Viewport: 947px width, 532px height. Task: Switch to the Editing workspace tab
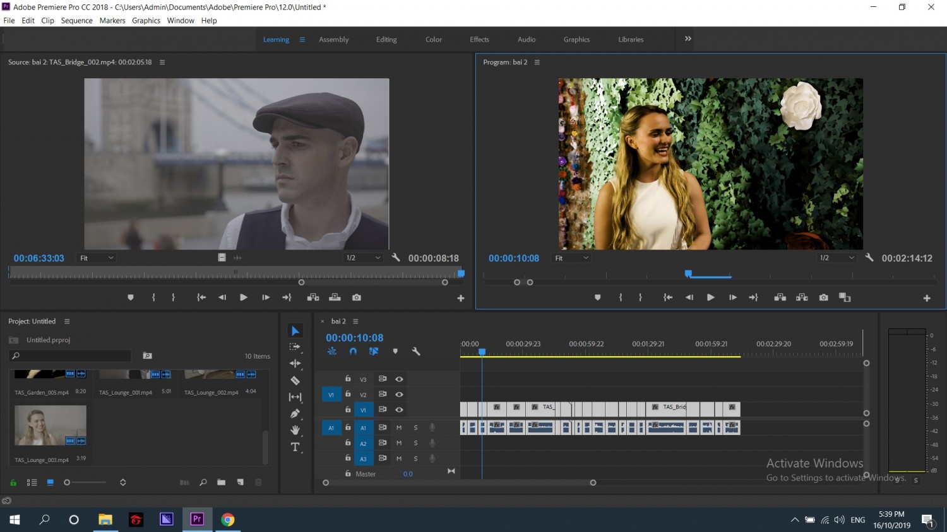(x=386, y=39)
